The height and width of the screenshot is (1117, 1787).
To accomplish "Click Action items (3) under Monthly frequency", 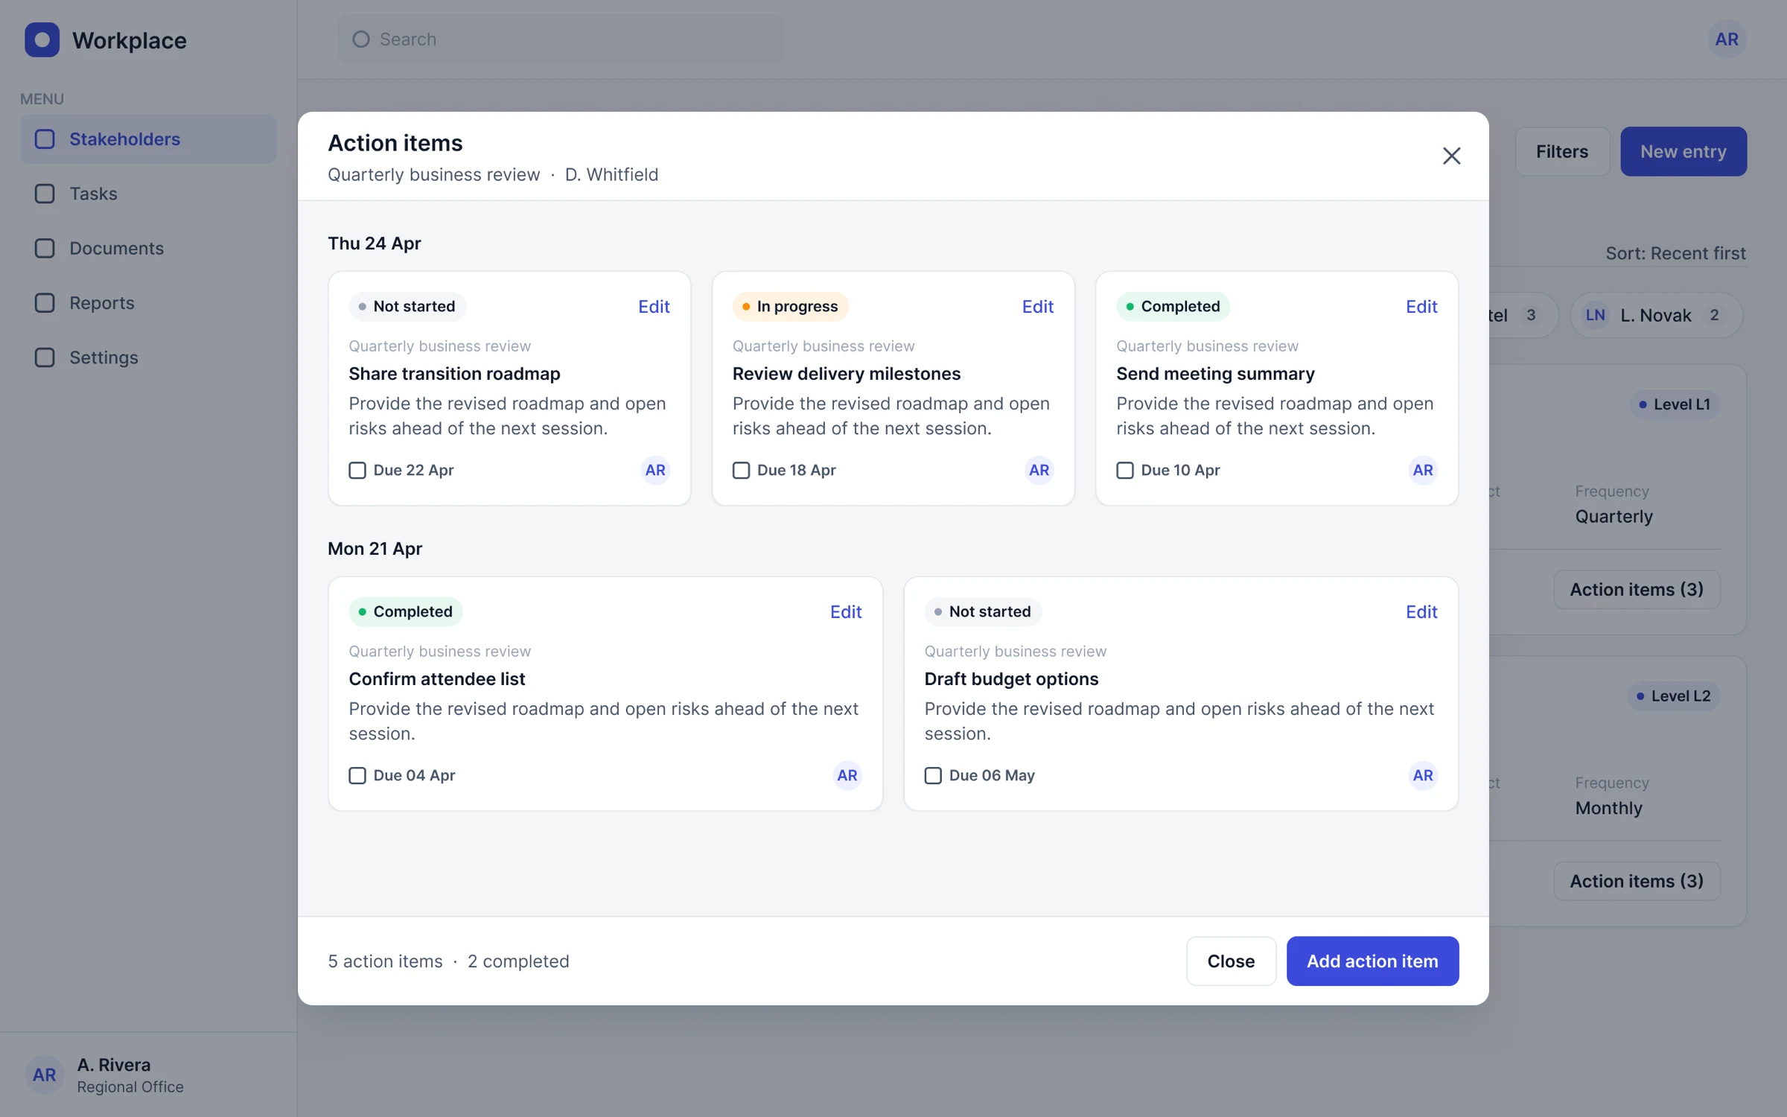I will tap(1637, 882).
